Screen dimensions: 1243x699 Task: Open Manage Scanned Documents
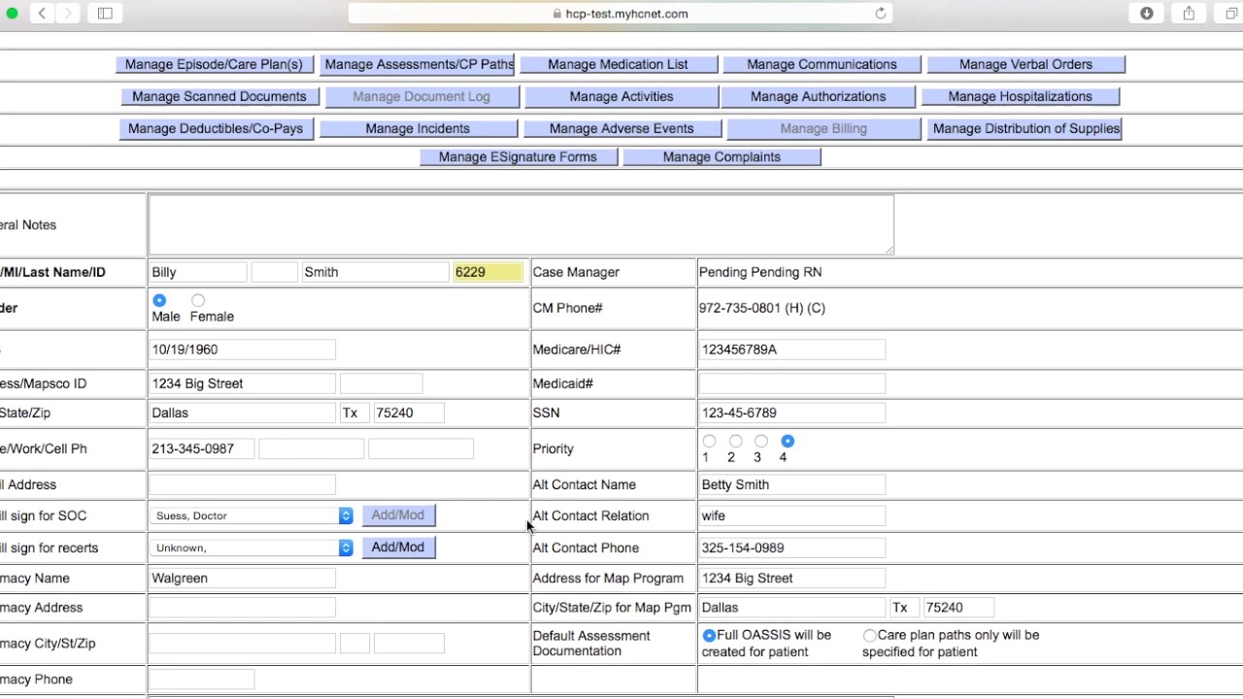coord(218,96)
